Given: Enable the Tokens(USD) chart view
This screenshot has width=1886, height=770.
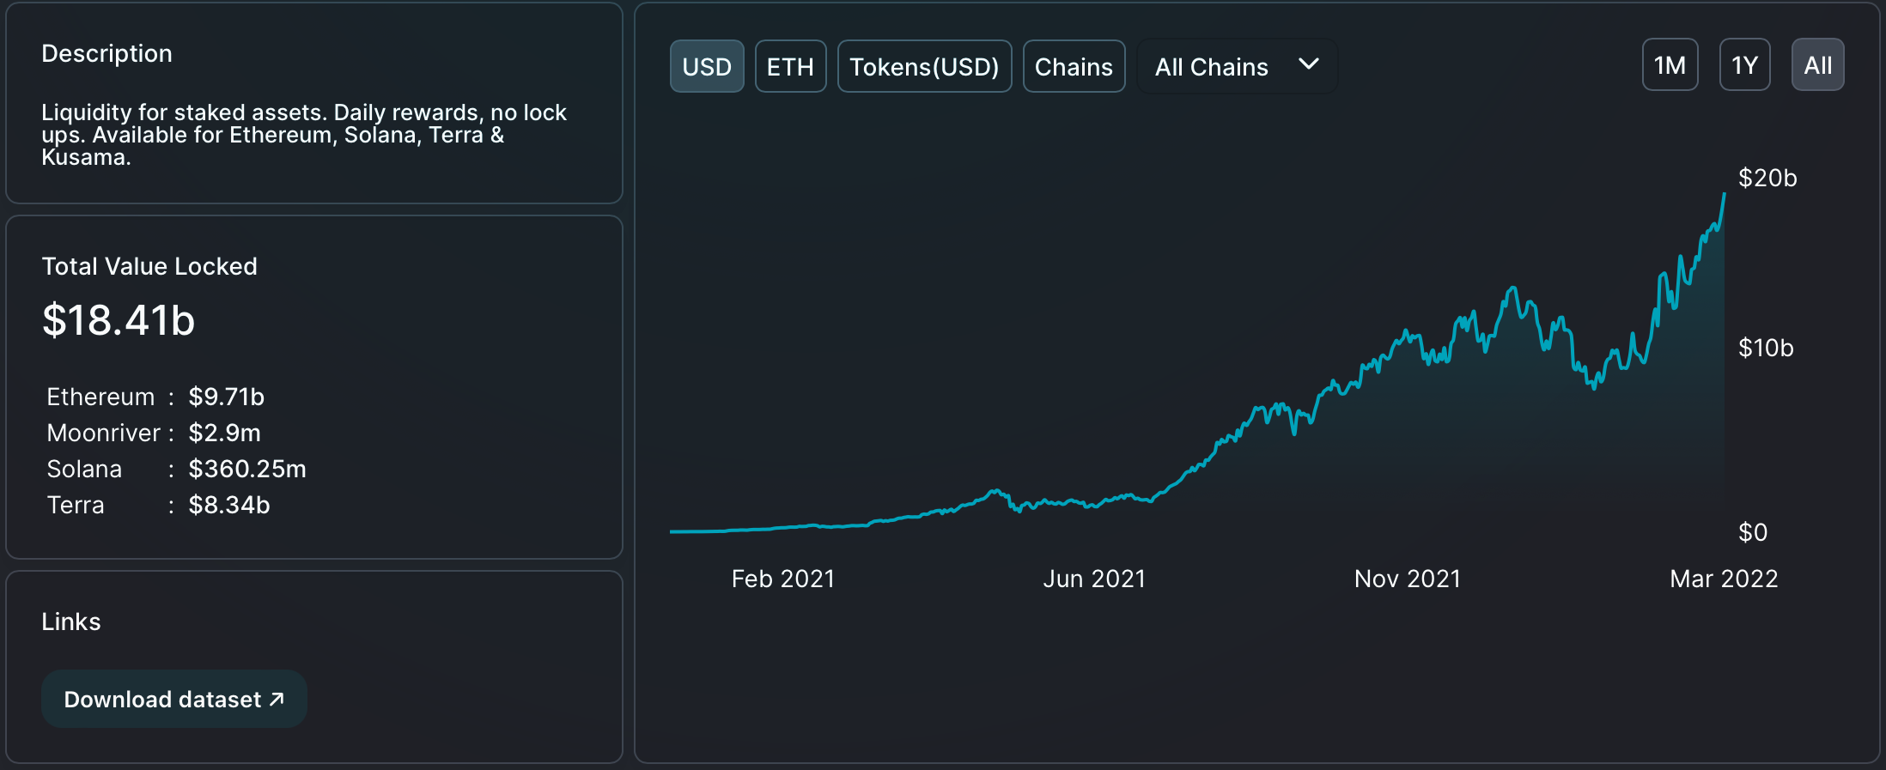Looking at the screenshot, I should [924, 66].
